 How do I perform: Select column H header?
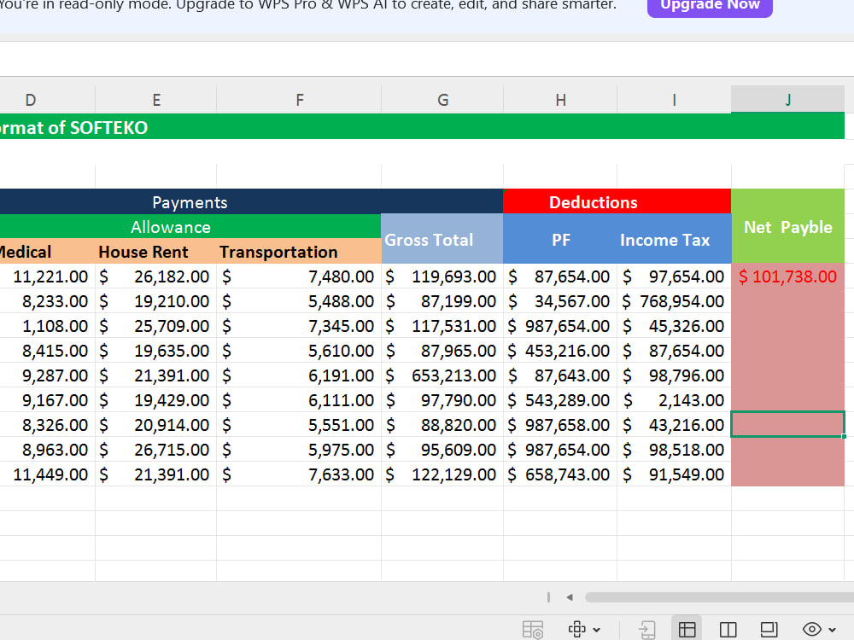point(560,100)
